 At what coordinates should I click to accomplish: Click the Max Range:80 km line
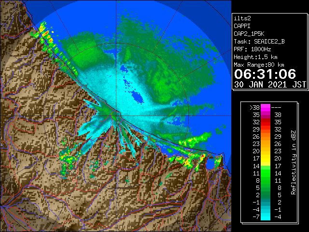point(259,65)
